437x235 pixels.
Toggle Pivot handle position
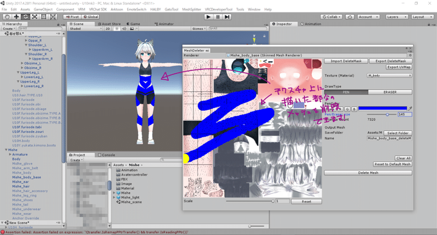[x=72, y=17]
